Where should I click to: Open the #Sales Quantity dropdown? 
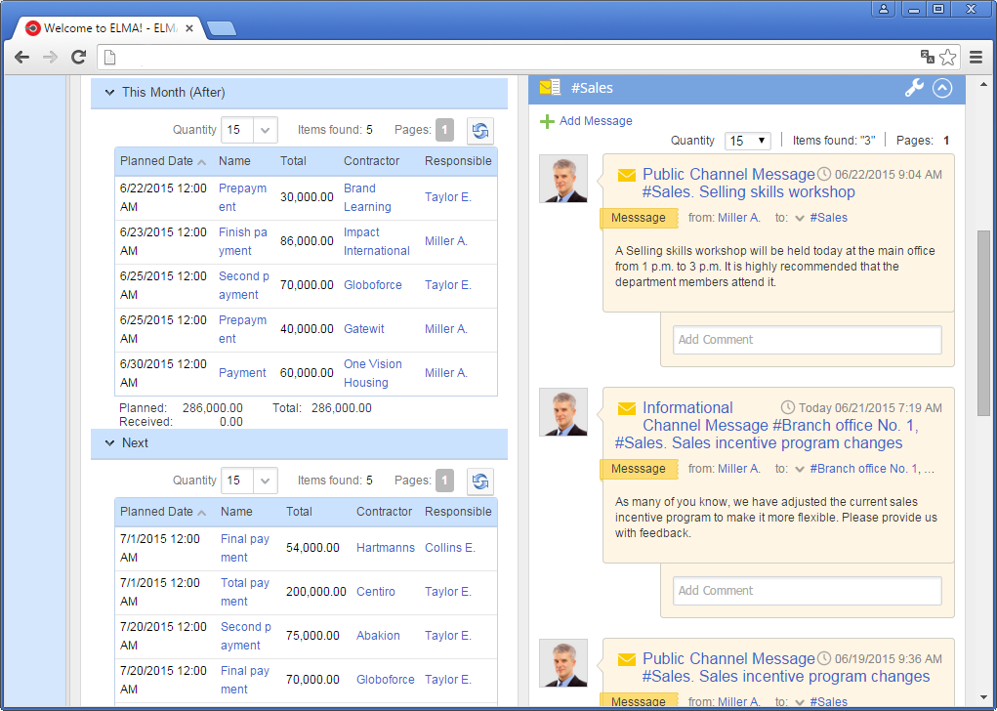tap(748, 141)
